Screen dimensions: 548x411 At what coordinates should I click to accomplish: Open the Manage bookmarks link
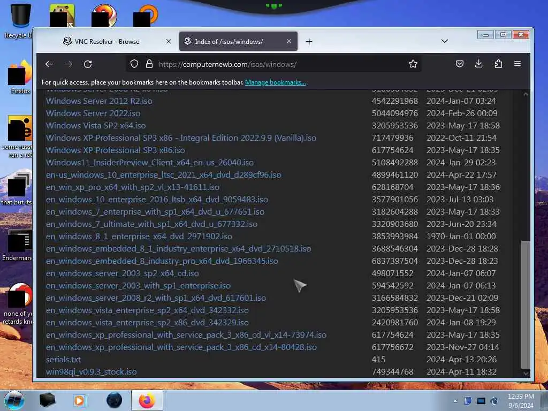[276, 82]
